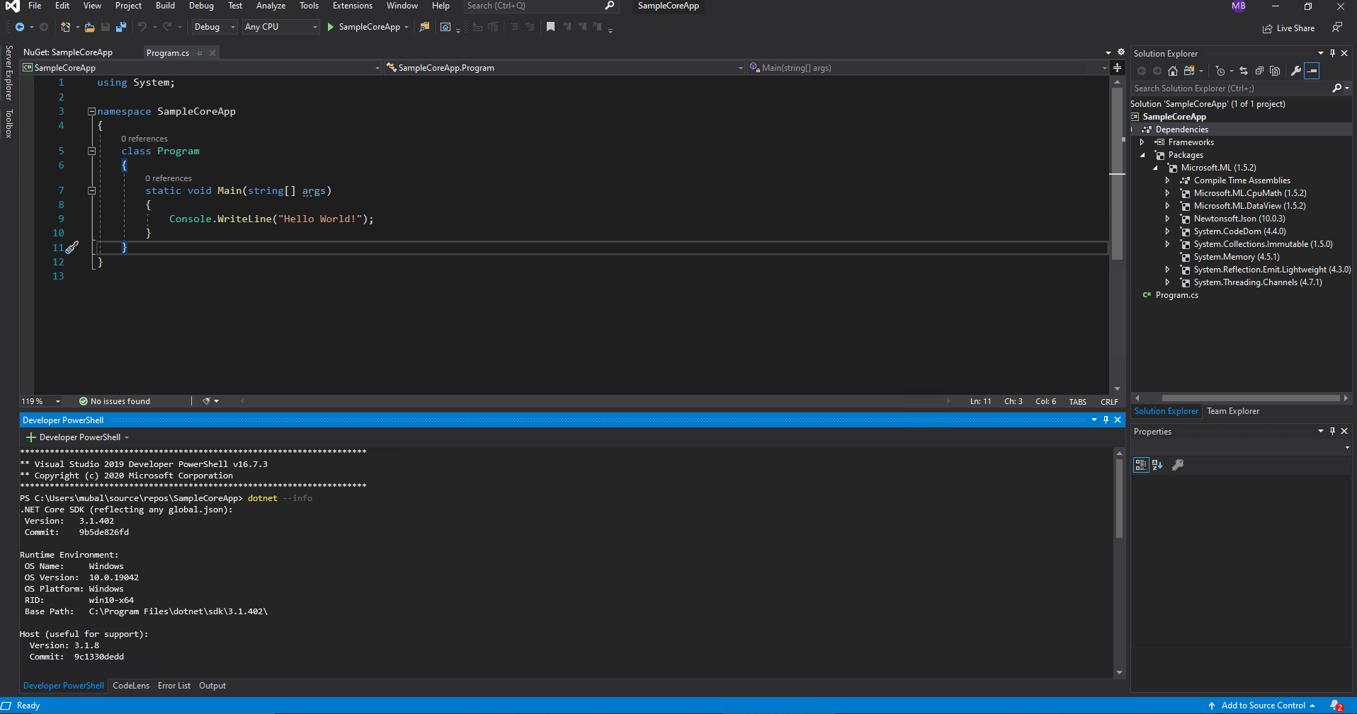Screen dimensions: 1357x714
Task: Open the Any CPU platform dropdown
Action: 314,27
